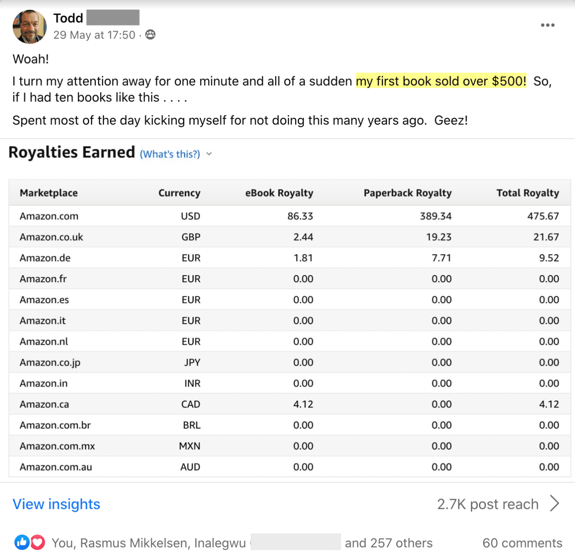This screenshot has width=575, height=558.
Task: Open the 60 comments thread
Action: point(522,543)
